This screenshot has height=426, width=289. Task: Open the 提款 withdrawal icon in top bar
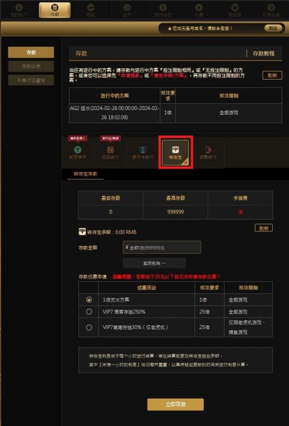point(91,11)
